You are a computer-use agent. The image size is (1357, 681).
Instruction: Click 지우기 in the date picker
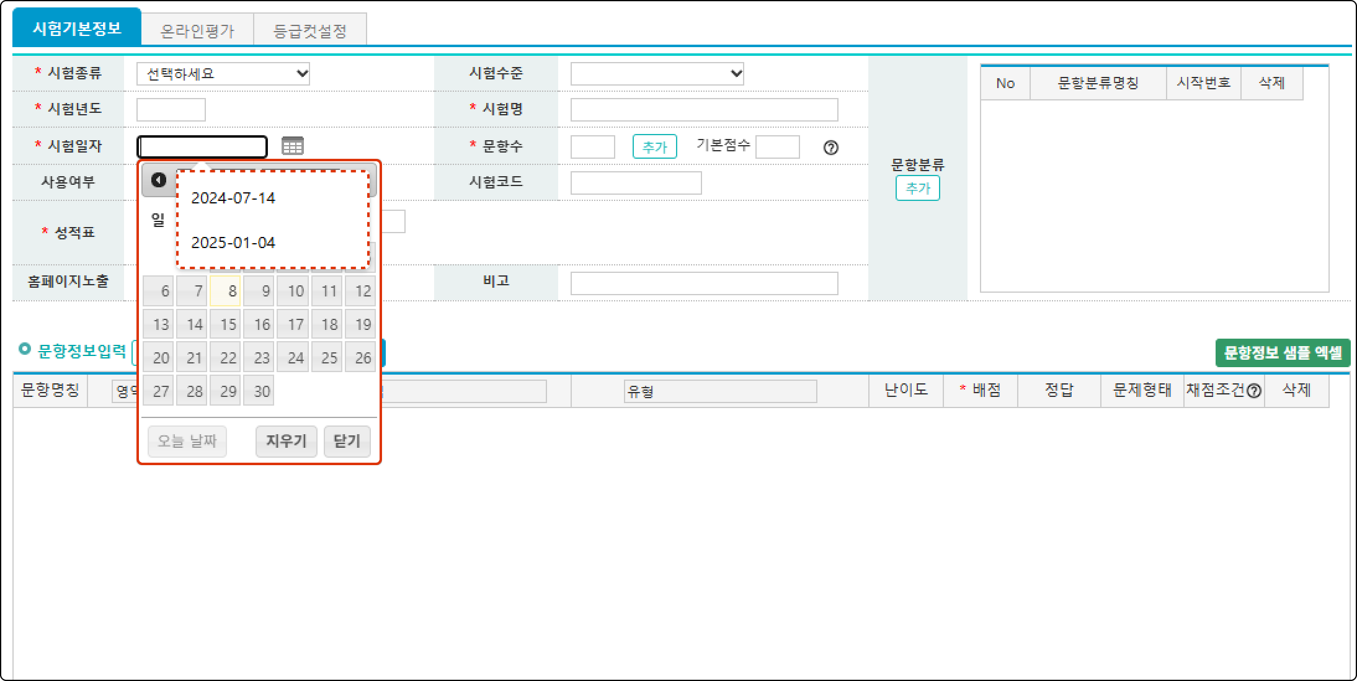tap(286, 441)
